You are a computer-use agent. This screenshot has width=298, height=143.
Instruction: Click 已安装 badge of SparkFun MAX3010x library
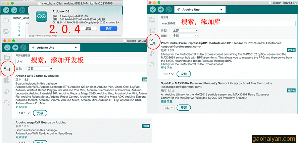click(x=291, y=90)
